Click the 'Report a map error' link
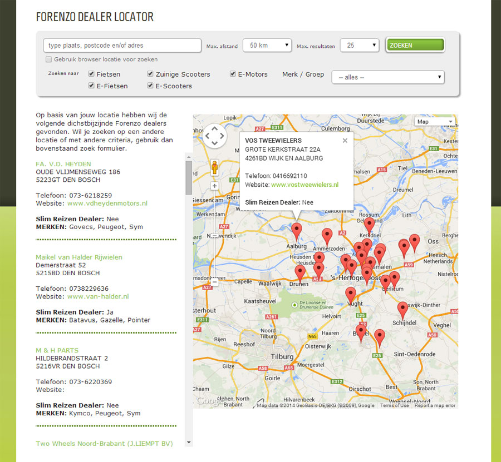Image resolution: width=501 pixels, height=462 pixels. [435, 405]
